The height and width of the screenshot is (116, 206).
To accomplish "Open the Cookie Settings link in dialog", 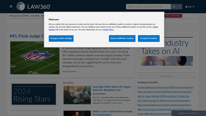I will coord(155,27).
